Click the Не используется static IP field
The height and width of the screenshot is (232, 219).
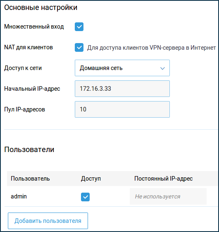click(x=168, y=196)
